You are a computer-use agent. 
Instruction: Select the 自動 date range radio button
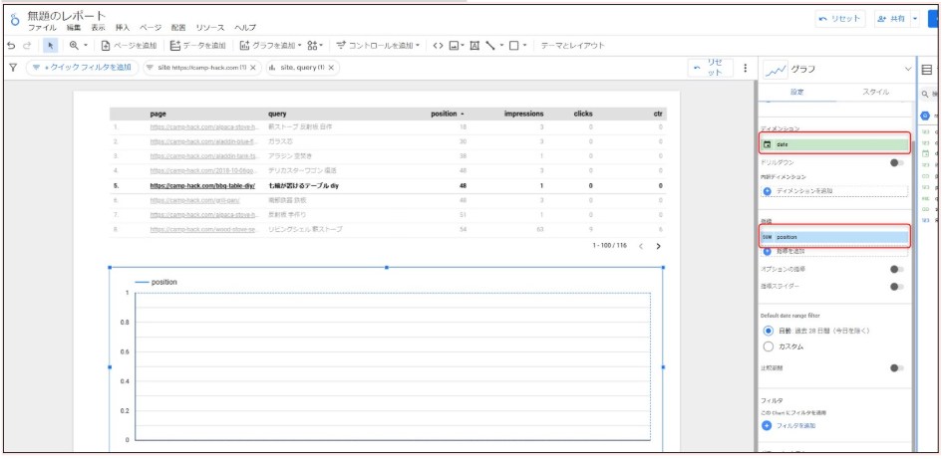click(x=768, y=331)
